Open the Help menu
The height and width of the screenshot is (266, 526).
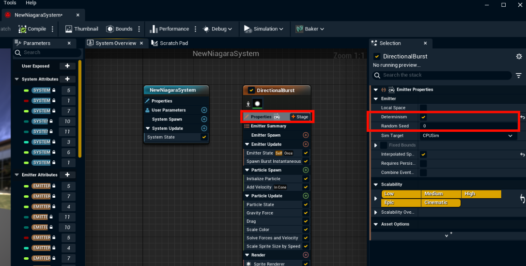[31, 3]
